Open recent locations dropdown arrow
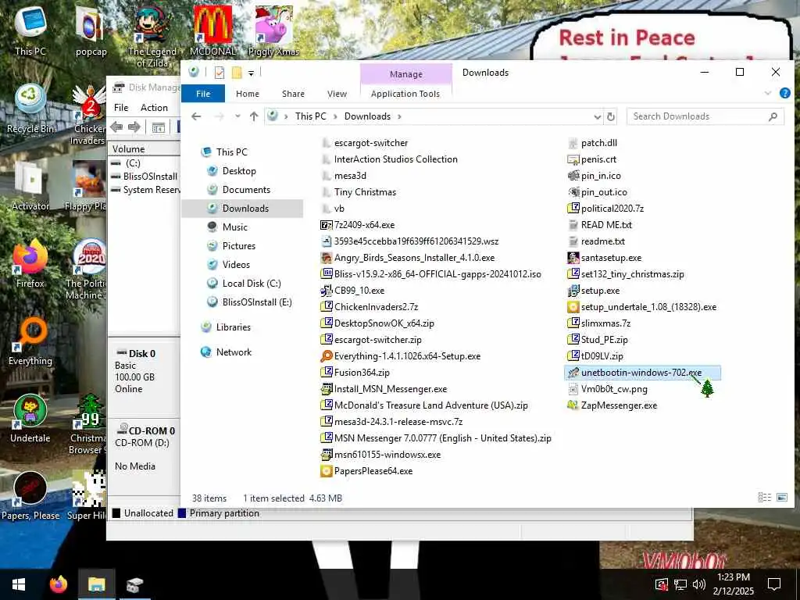The height and width of the screenshot is (600, 800). pyautogui.click(x=237, y=116)
